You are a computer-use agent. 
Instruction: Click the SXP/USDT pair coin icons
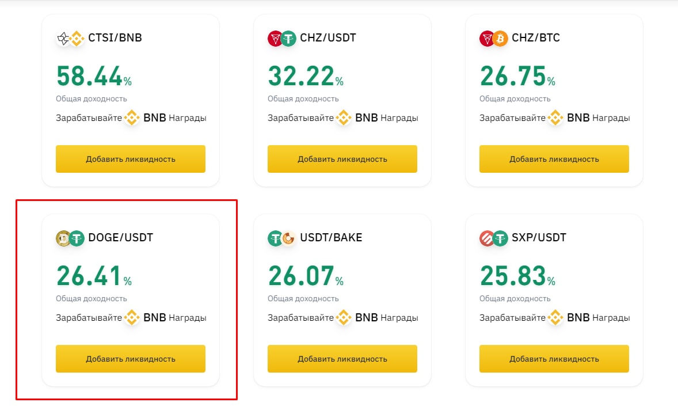click(494, 238)
